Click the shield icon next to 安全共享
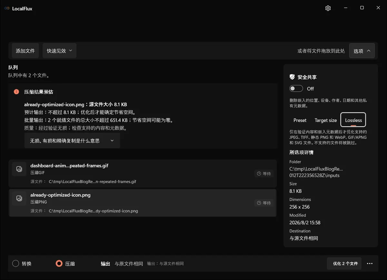 coord(292,77)
